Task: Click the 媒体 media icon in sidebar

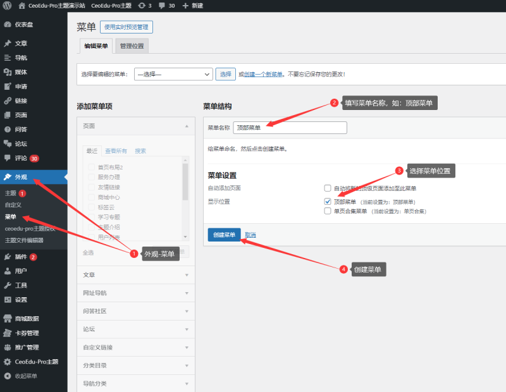Action: pyautogui.click(x=8, y=72)
